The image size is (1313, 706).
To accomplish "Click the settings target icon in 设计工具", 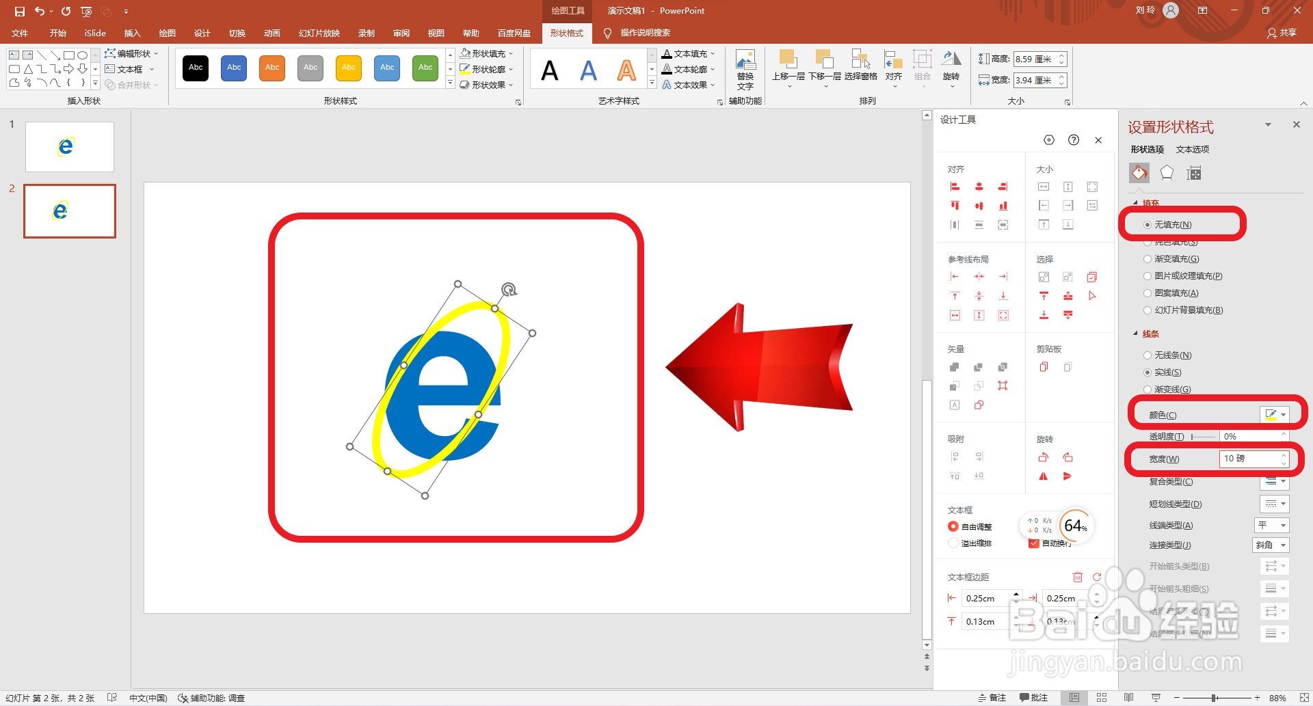I will coord(1049,140).
